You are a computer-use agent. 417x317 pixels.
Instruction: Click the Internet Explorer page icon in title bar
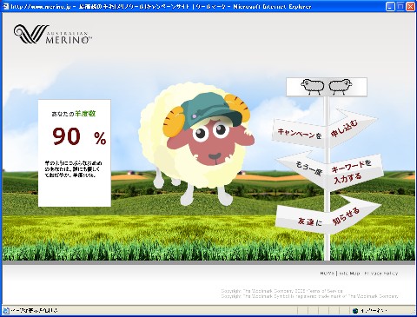click(6, 6)
